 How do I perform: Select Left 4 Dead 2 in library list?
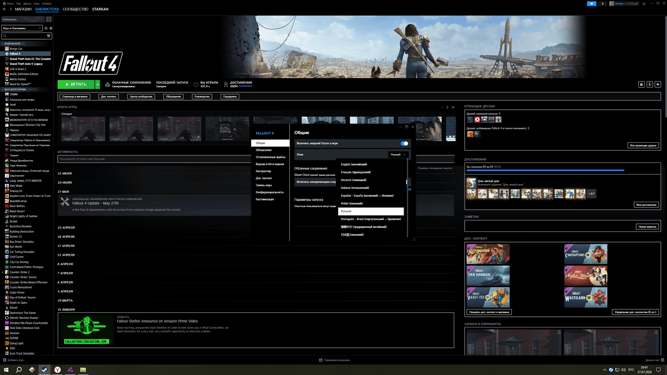(18, 69)
